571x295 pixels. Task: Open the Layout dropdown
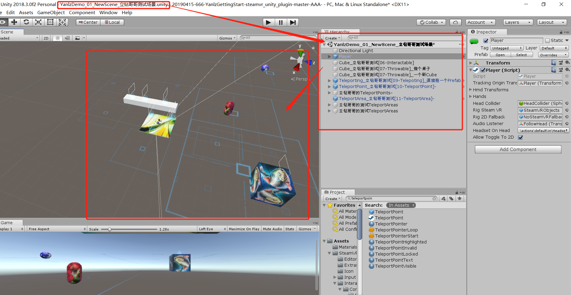point(552,22)
